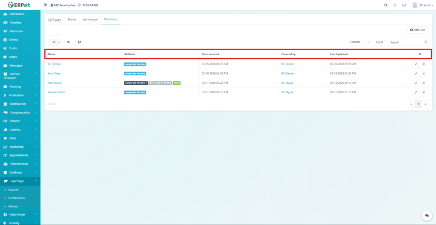Open the chat bubble icon at bottom right
The width and height of the screenshot is (436, 225).
(x=425, y=216)
